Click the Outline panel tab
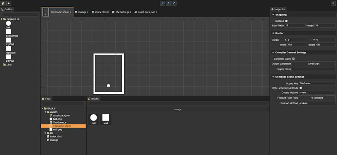The height and width of the screenshot is (155, 337). (7, 9)
